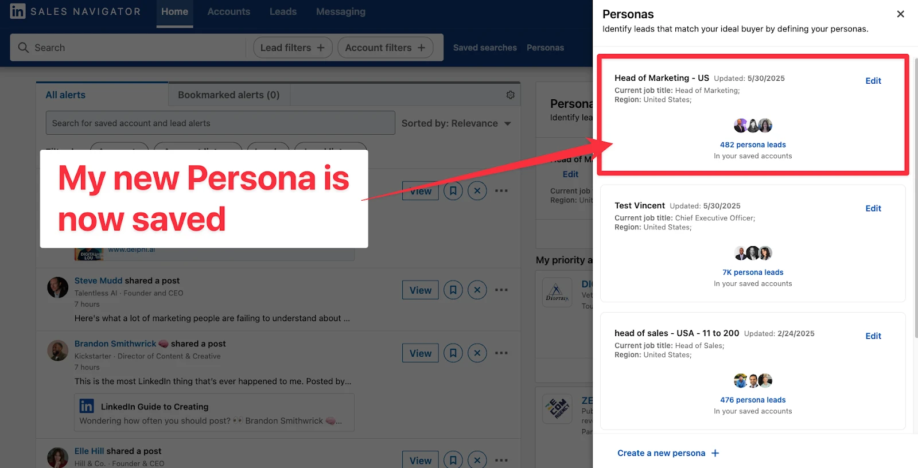
Task: Select the Head of Marketing - US title
Action: [x=662, y=78]
